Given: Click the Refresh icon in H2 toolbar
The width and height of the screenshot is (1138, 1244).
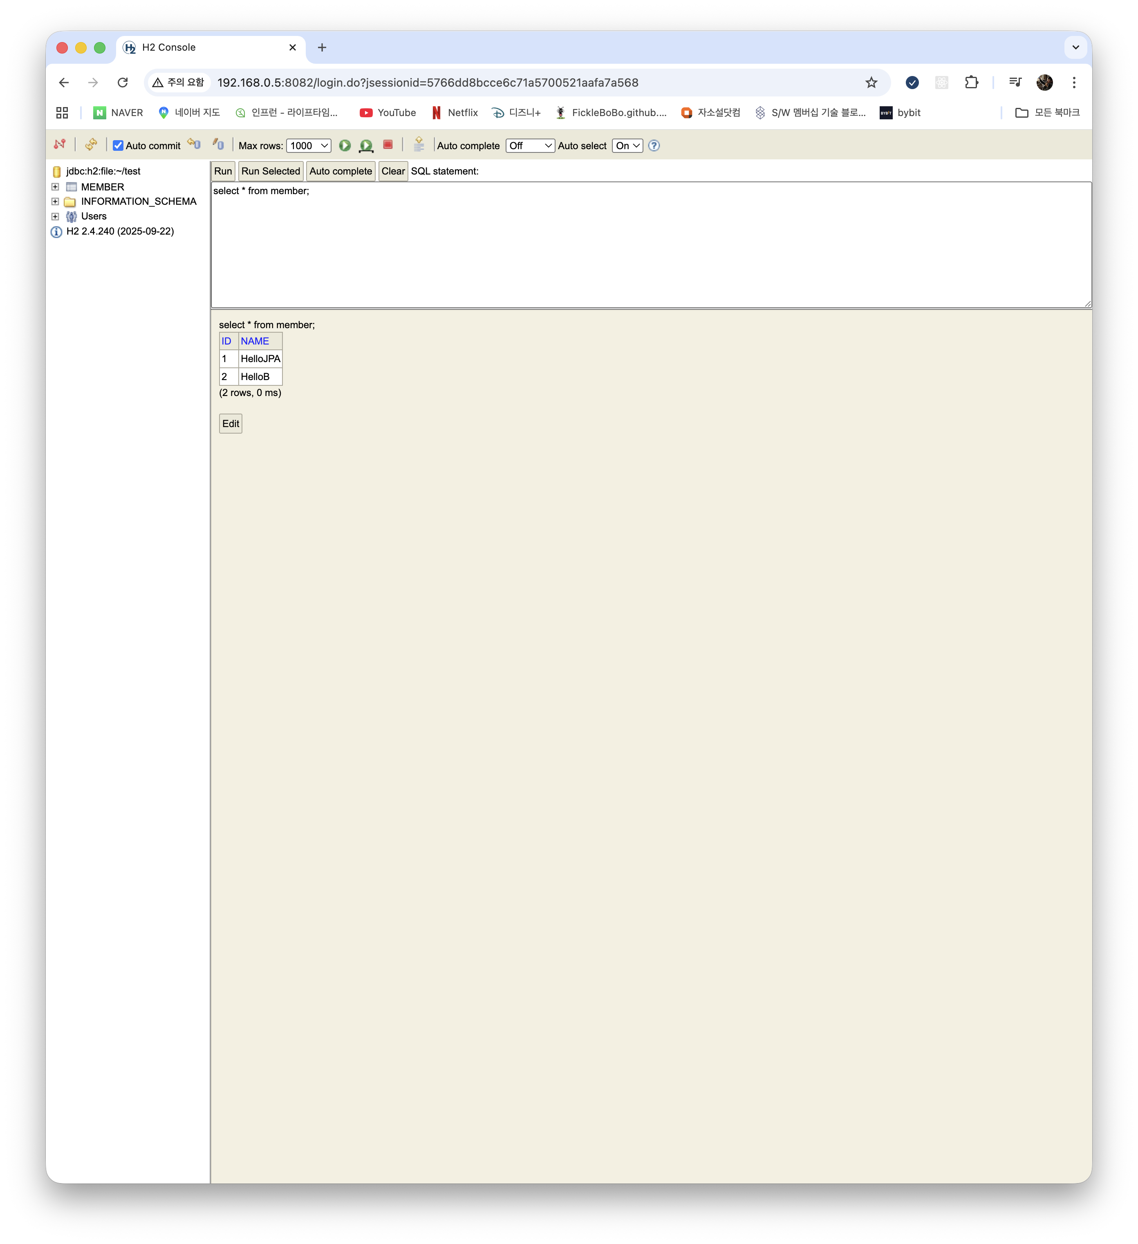Looking at the screenshot, I should [x=91, y=144].
